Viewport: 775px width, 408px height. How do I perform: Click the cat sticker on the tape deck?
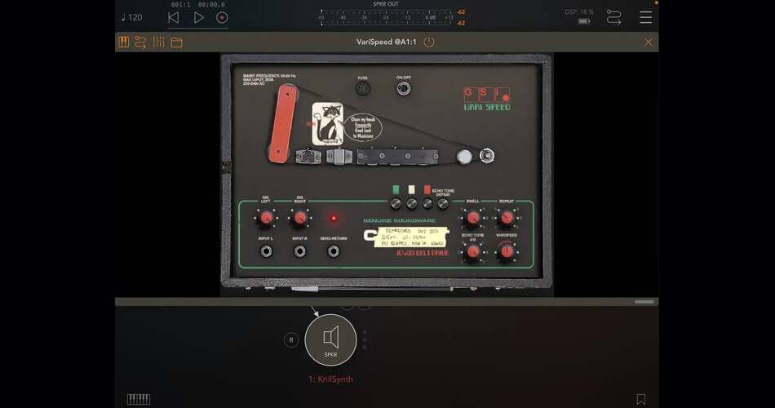point(327,124)
